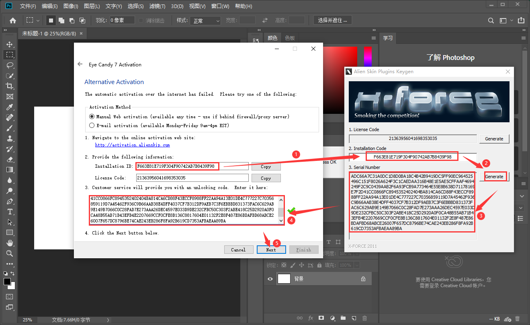Click Copy next to Installation ID

pyautogui.click(x=266, y=167)
